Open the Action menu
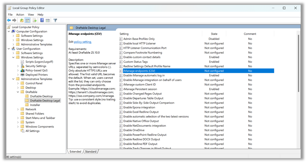Viewport: 307px width, 163px height. pos(20,15)
